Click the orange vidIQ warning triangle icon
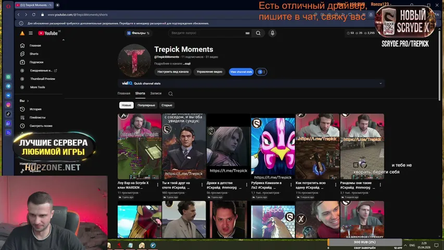 tap(22, 33)
